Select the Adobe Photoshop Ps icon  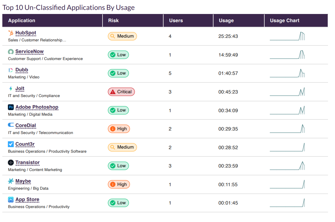[10, 107]
